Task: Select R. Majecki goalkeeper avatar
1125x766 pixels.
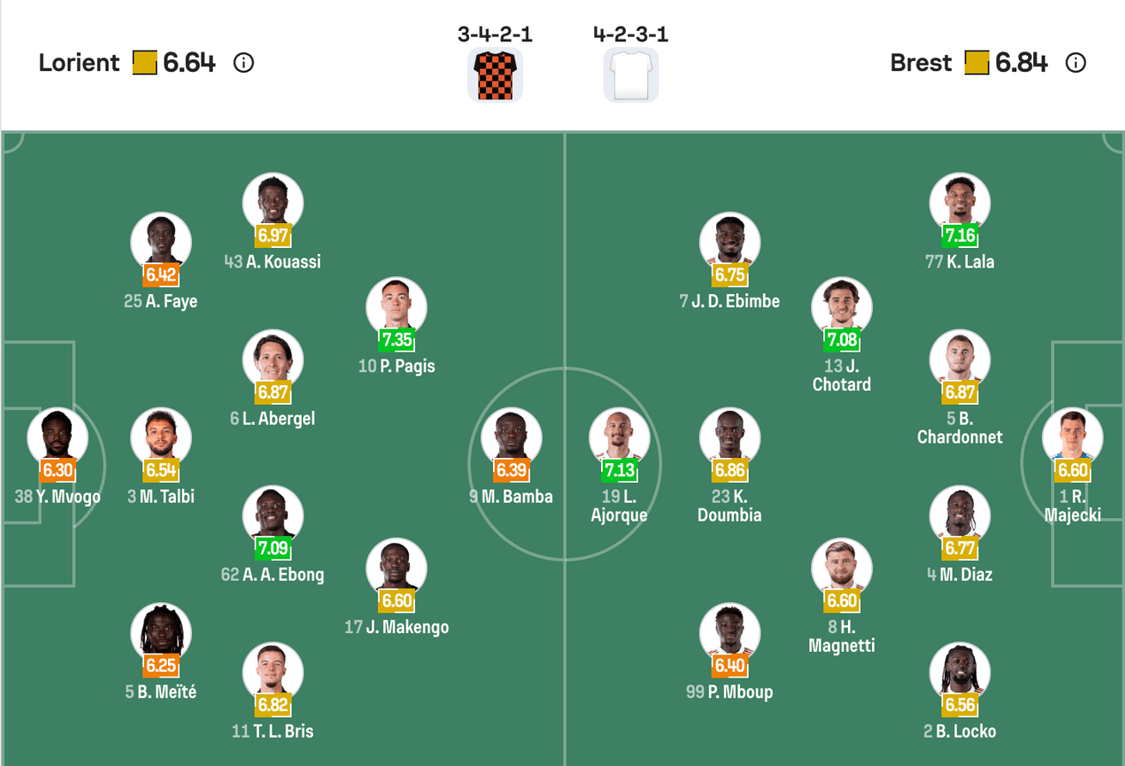Action: pos(1072,436)
